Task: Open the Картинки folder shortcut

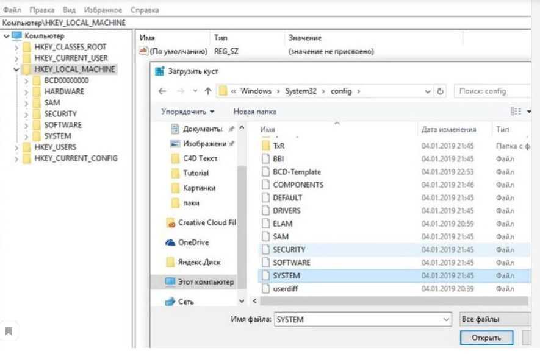Action: coord(199,188)
